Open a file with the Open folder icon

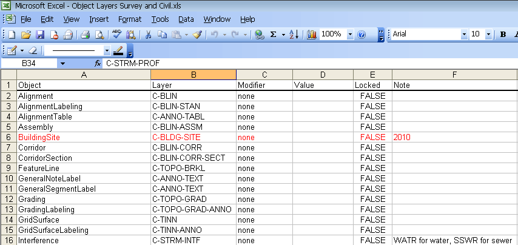[26, 35]
